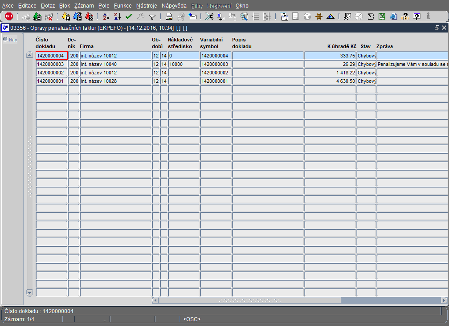Click amount field 4 630.50

click(x=330, y=81)
